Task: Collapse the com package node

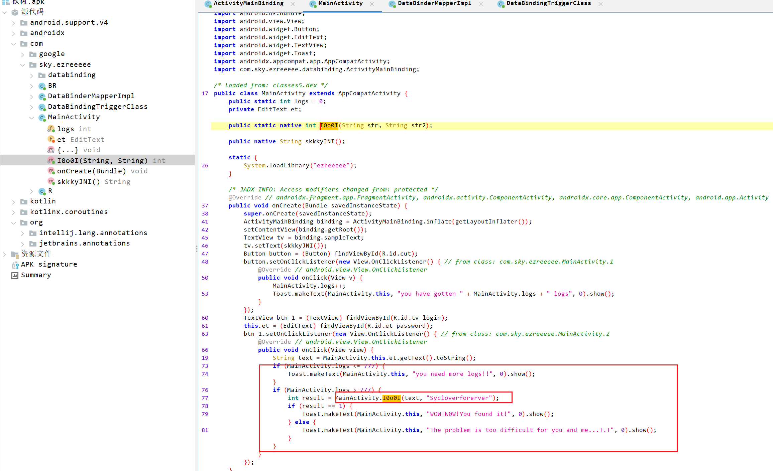Action: 13,44
